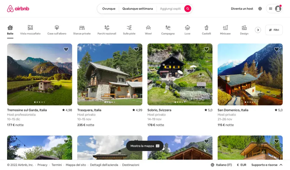This screenshot has height=170, width=290.
Task: Open the Mappa del sito link
Action: [x=76, y=165]
